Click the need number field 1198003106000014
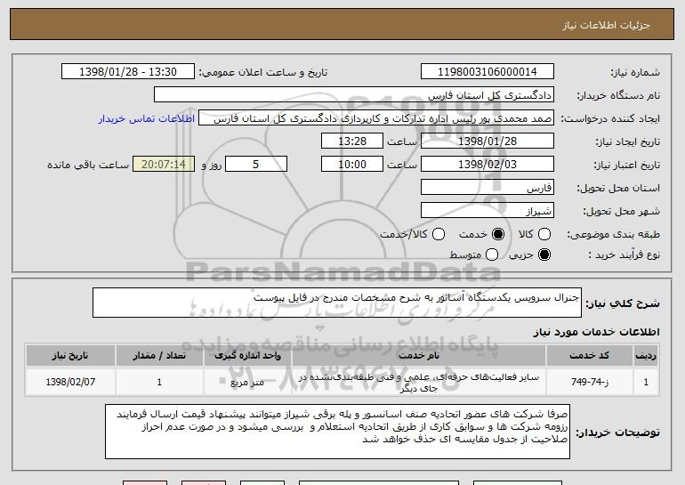Viewport: 685px width, 485px height. (x=488, y=72)
